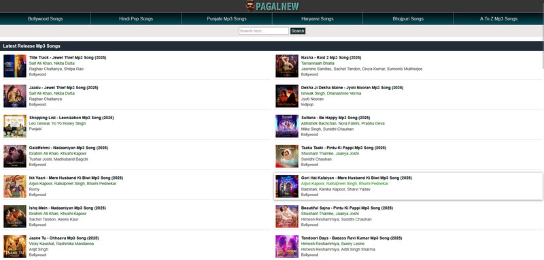Open 'Gori Hai Kalaiyan' song title link
This screenshot has height=260, width=544.
click(356, 178)
